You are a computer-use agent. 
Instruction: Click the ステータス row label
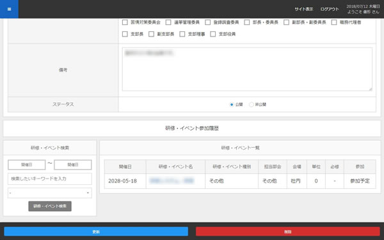pyautogui.click(x=63, y=104)
